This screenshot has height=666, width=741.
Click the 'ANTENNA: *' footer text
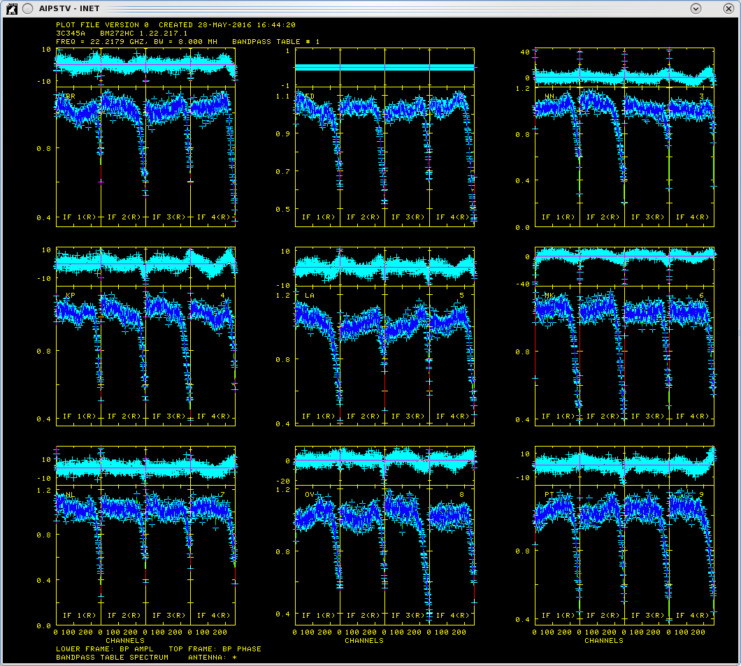213,658
